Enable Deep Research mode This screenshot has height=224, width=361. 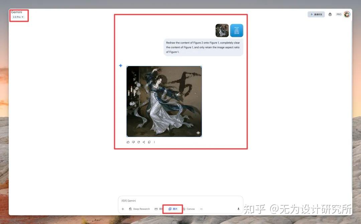pos(139,209)
